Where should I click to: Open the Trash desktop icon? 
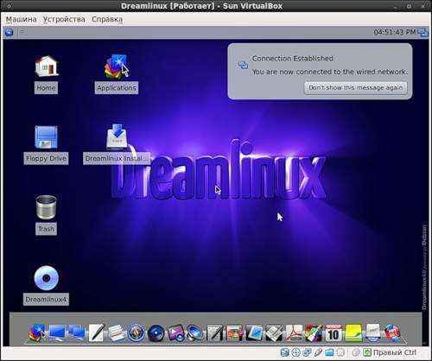pos(46,207)
